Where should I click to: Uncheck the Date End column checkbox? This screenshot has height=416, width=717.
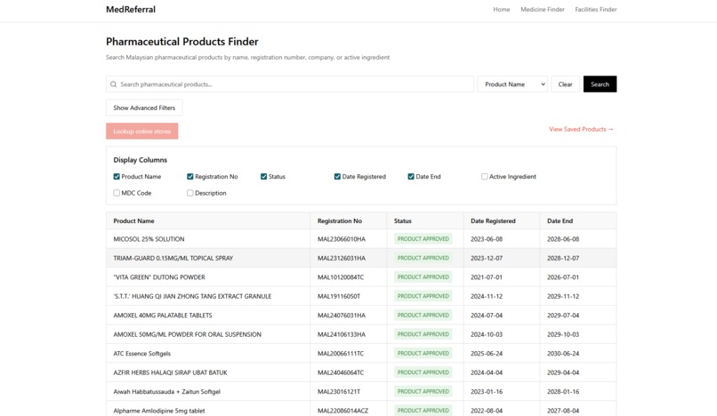[411, 177]
